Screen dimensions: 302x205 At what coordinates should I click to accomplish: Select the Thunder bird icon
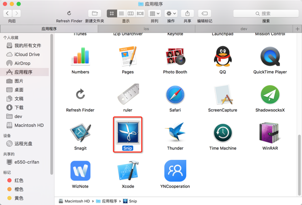click(x=175, y=132)
